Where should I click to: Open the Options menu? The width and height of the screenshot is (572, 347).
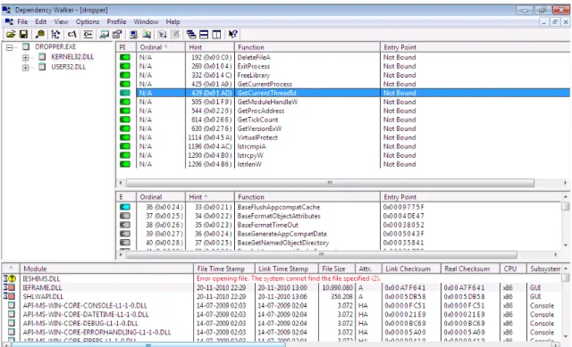click(x=88, y=21)
